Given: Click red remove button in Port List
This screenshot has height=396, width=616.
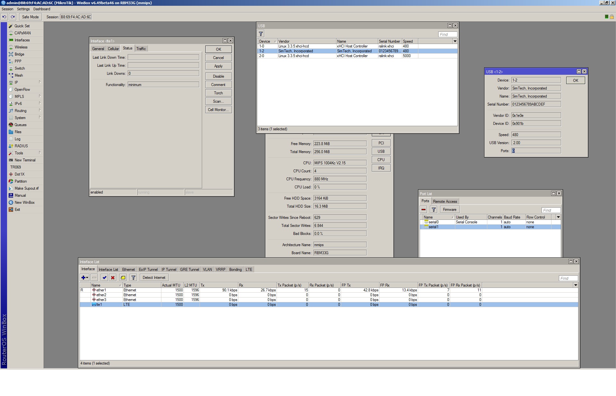Looking at the screenshot, I should tap(424, 210).
